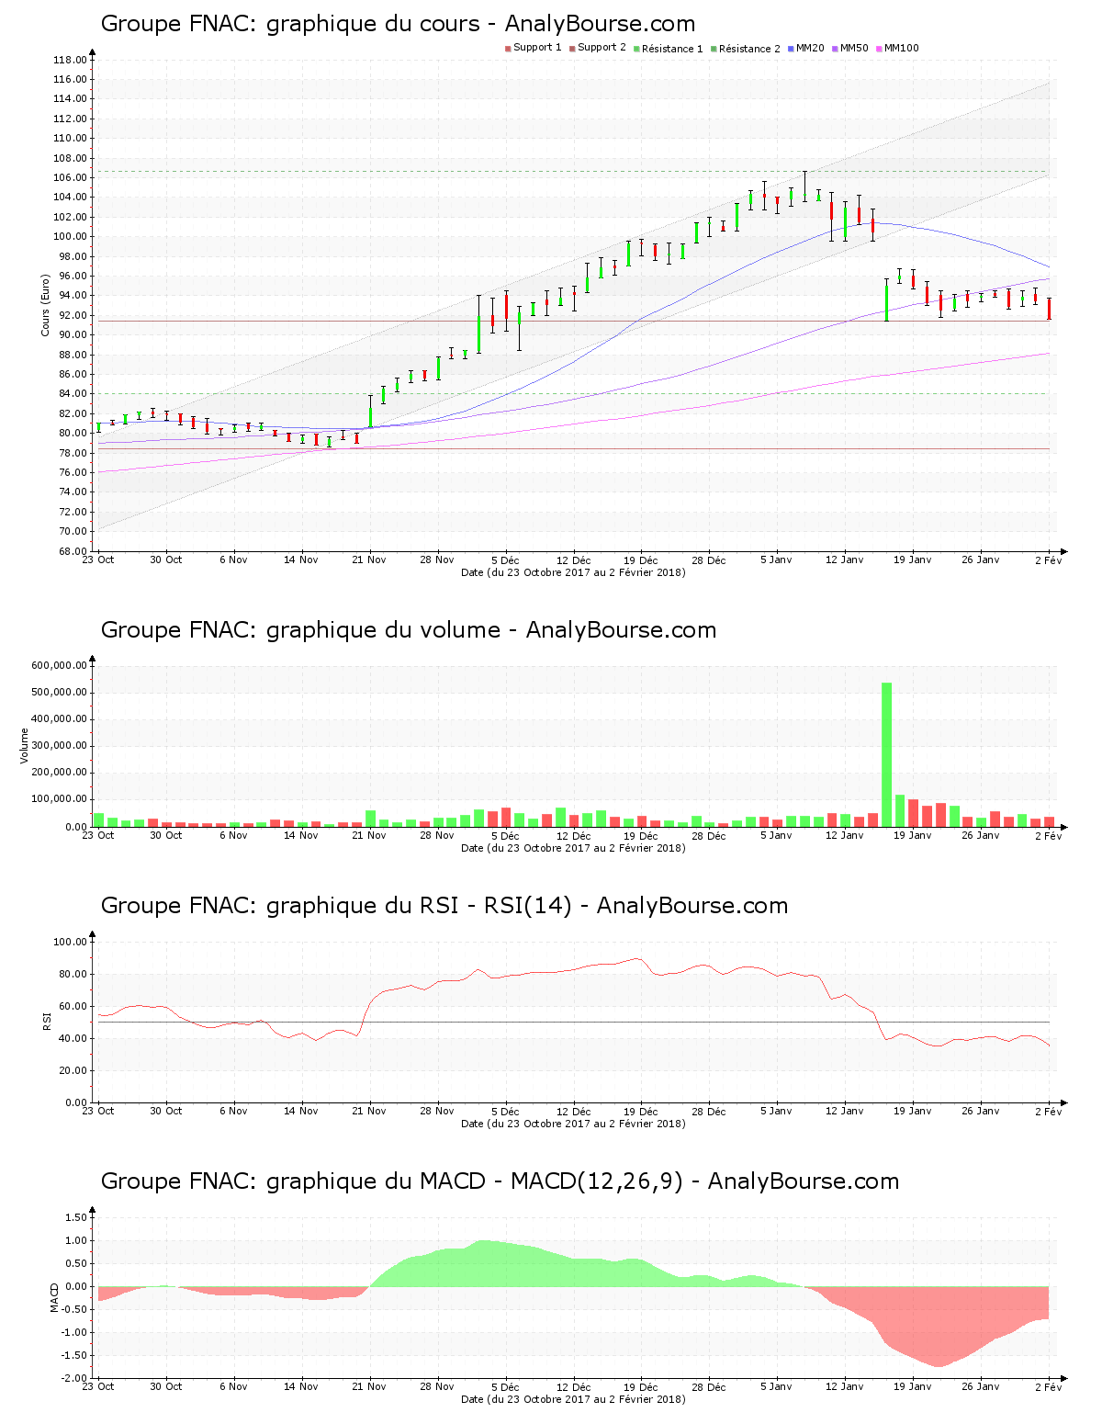Click the -2.00 tick on MACD axis

coord(73,1378)
